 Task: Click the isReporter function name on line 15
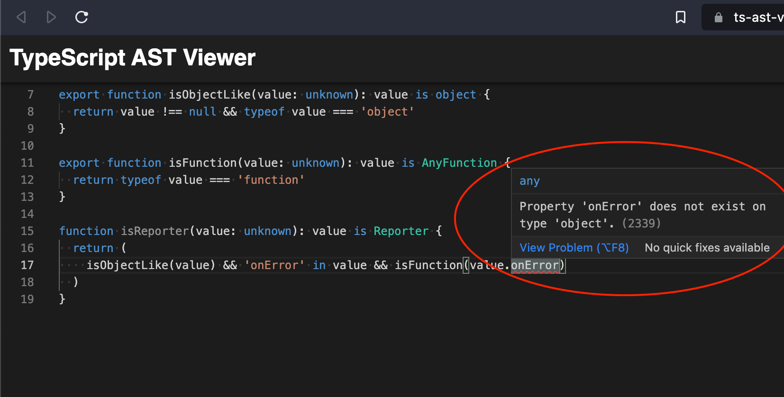[155, 231]
